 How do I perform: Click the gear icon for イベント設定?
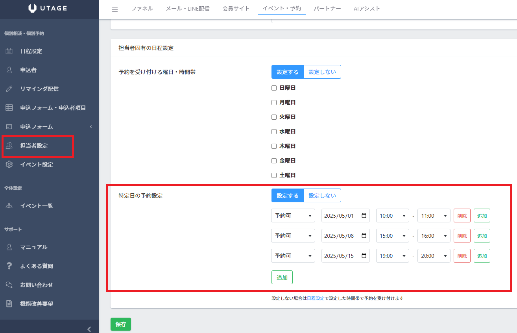click(9, 165)
